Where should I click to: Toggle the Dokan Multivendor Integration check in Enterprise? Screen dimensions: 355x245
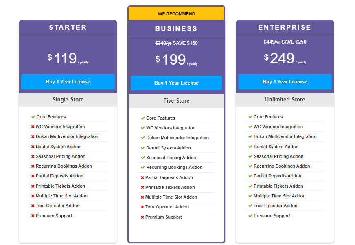pyautogui.click(x=250, y=136)
